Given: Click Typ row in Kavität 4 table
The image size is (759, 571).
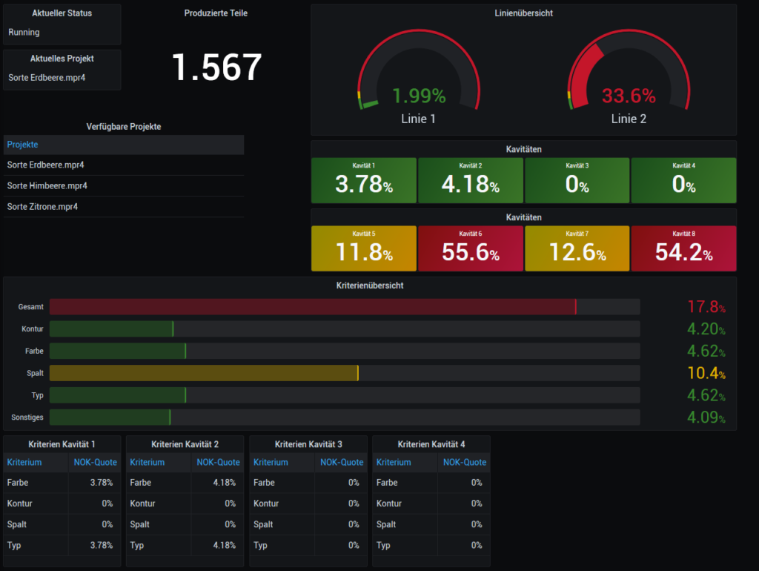Looking at the screenshot, I should [x=431, y=545].
